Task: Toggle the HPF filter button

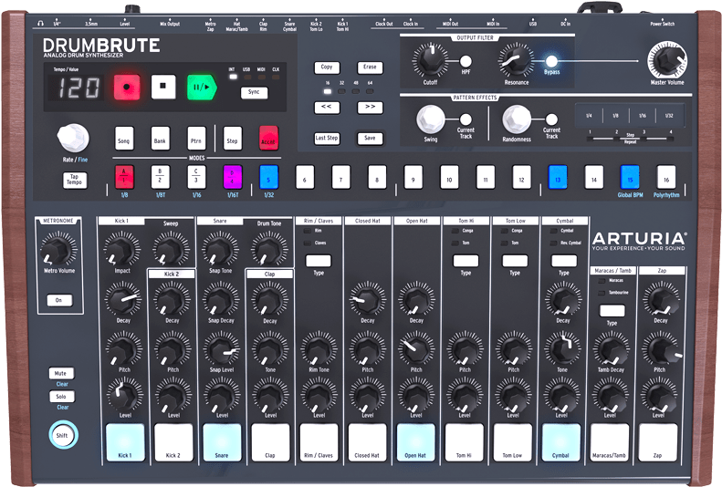Action: tap(466, 61)
